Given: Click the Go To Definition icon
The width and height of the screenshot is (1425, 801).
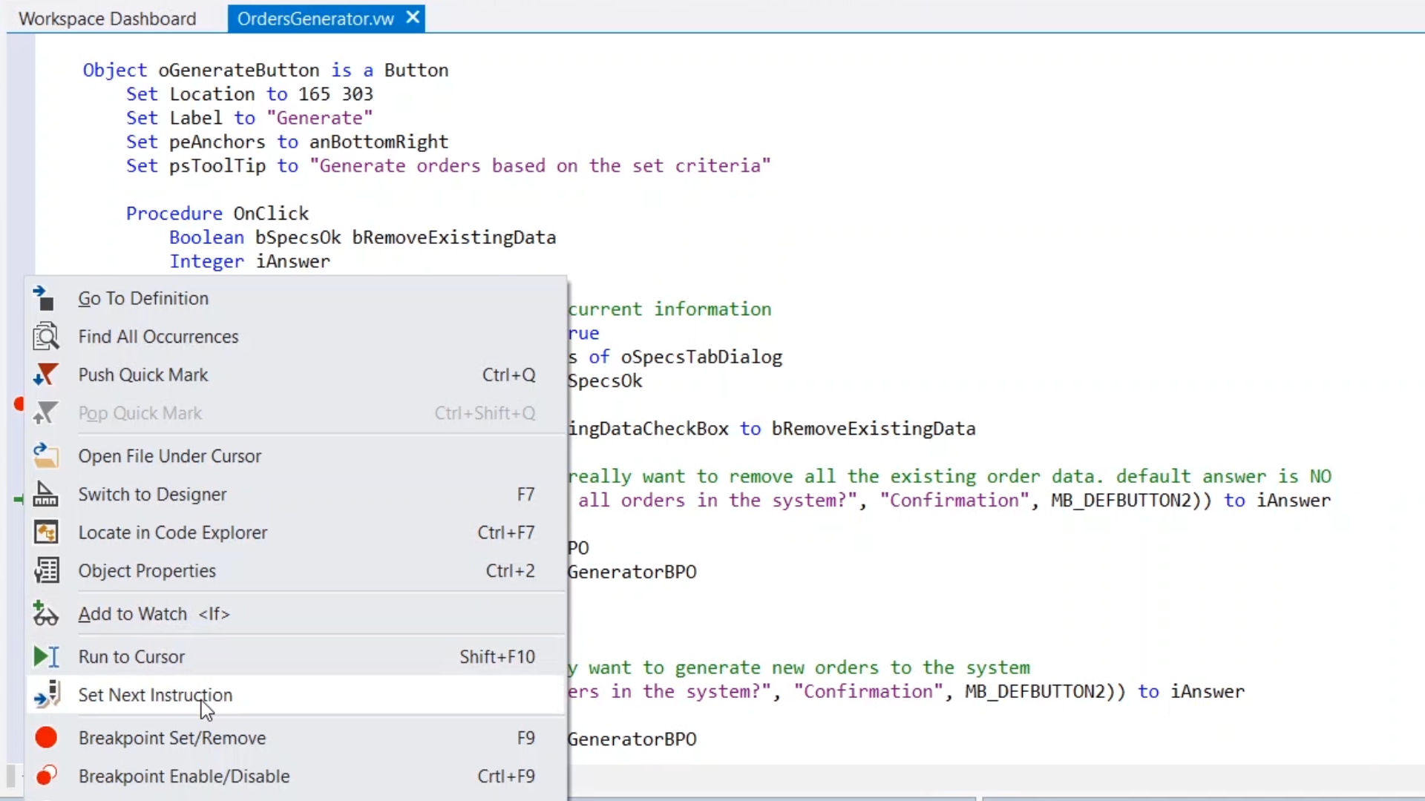Looking at the screenshot, I should point(45,298).
